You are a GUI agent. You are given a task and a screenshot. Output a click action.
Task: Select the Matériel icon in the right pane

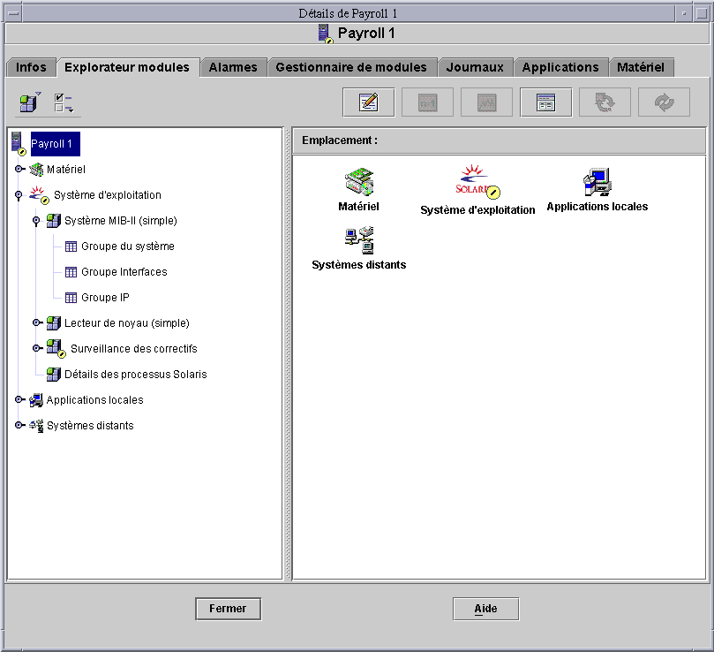[359, 181]
